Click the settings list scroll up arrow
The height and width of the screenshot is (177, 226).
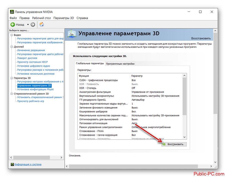point(185,76)
